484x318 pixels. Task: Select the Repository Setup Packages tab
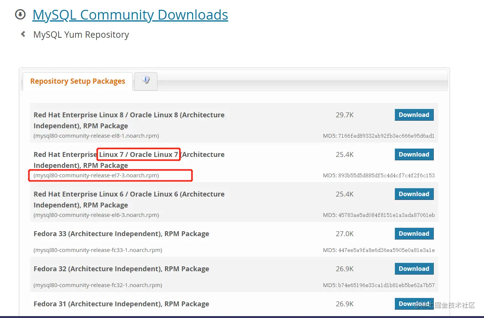coord(78,81)
